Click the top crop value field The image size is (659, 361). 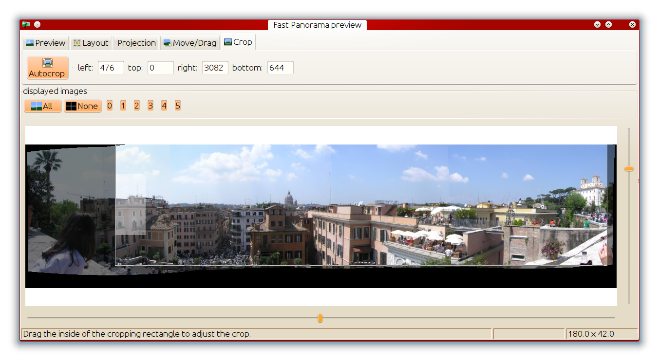[x=161, y=68]
